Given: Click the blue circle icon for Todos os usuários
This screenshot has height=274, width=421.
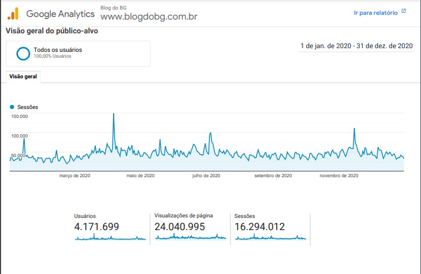Looking at the screenshot, I should (23, 53).
